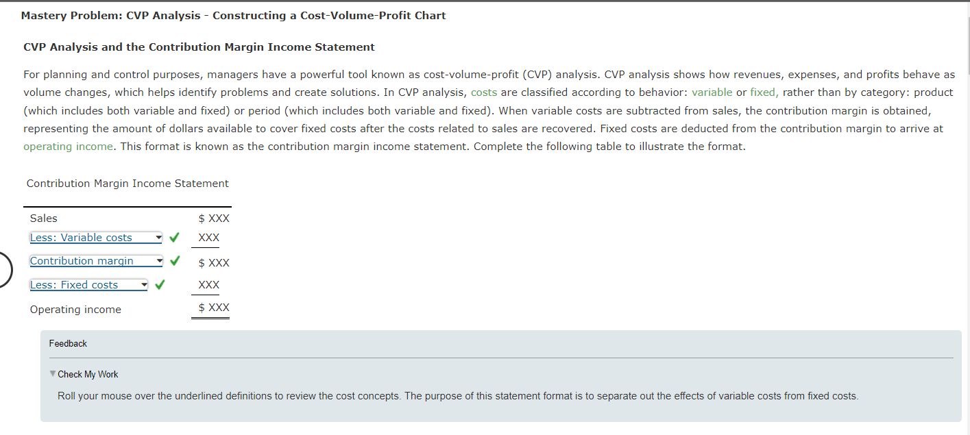The height and width of the screenshot is (435, 970).
Task: Click the green checkmark beside Variable costs
Action: click(174, 236)
